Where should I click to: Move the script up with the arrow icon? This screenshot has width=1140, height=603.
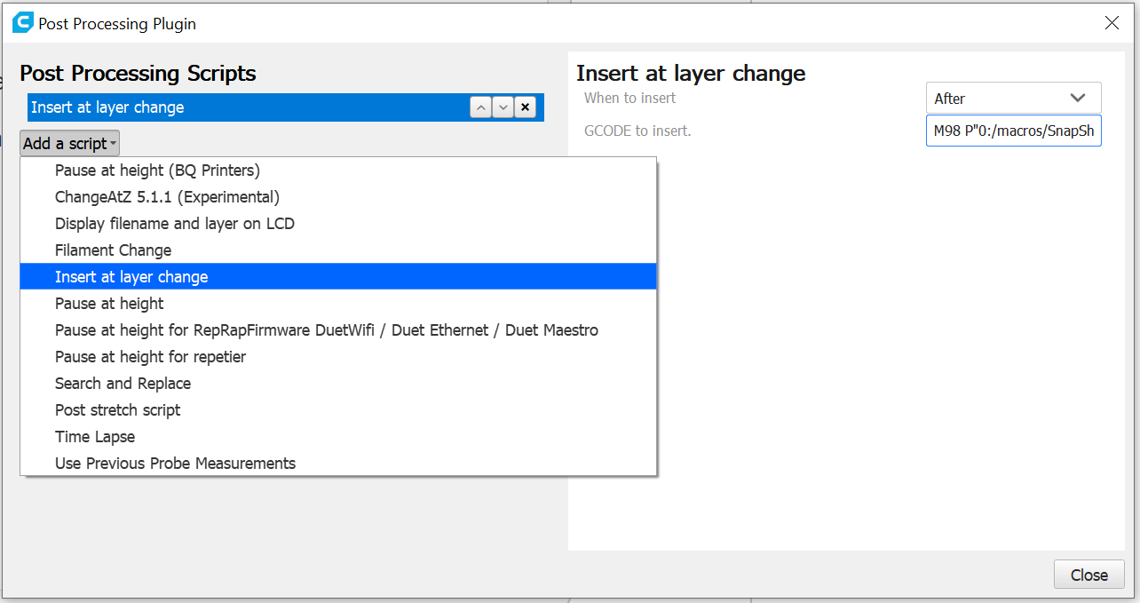click(x=480, y=107)
